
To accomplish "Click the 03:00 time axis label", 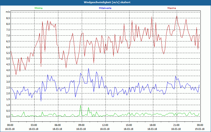I will pyautogui.click(x=35, y=125).
